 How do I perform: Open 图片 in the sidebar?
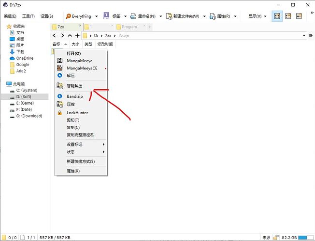(17, 45)
